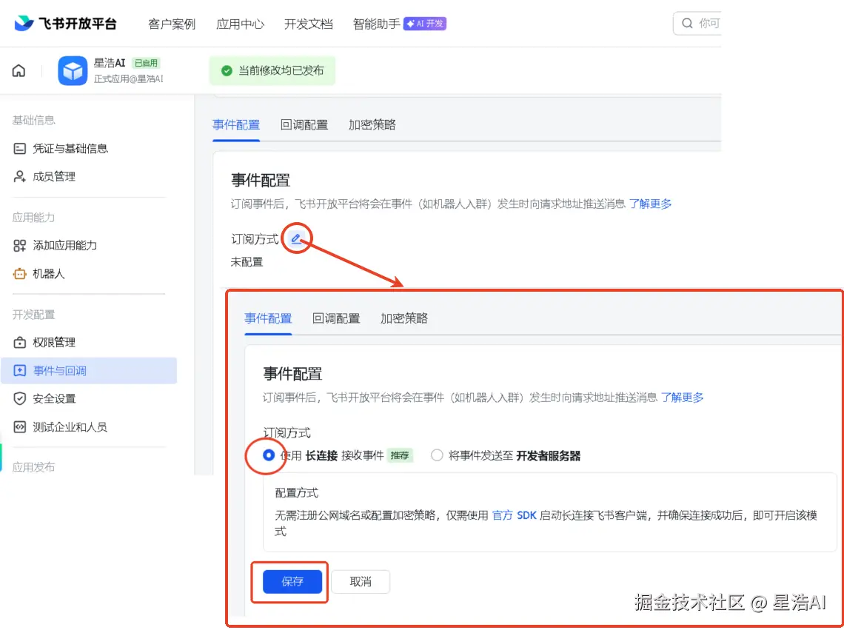844x630 pixels.
Task: Click the Feishu Open Platform logo
Action: [x=65, y=24]
